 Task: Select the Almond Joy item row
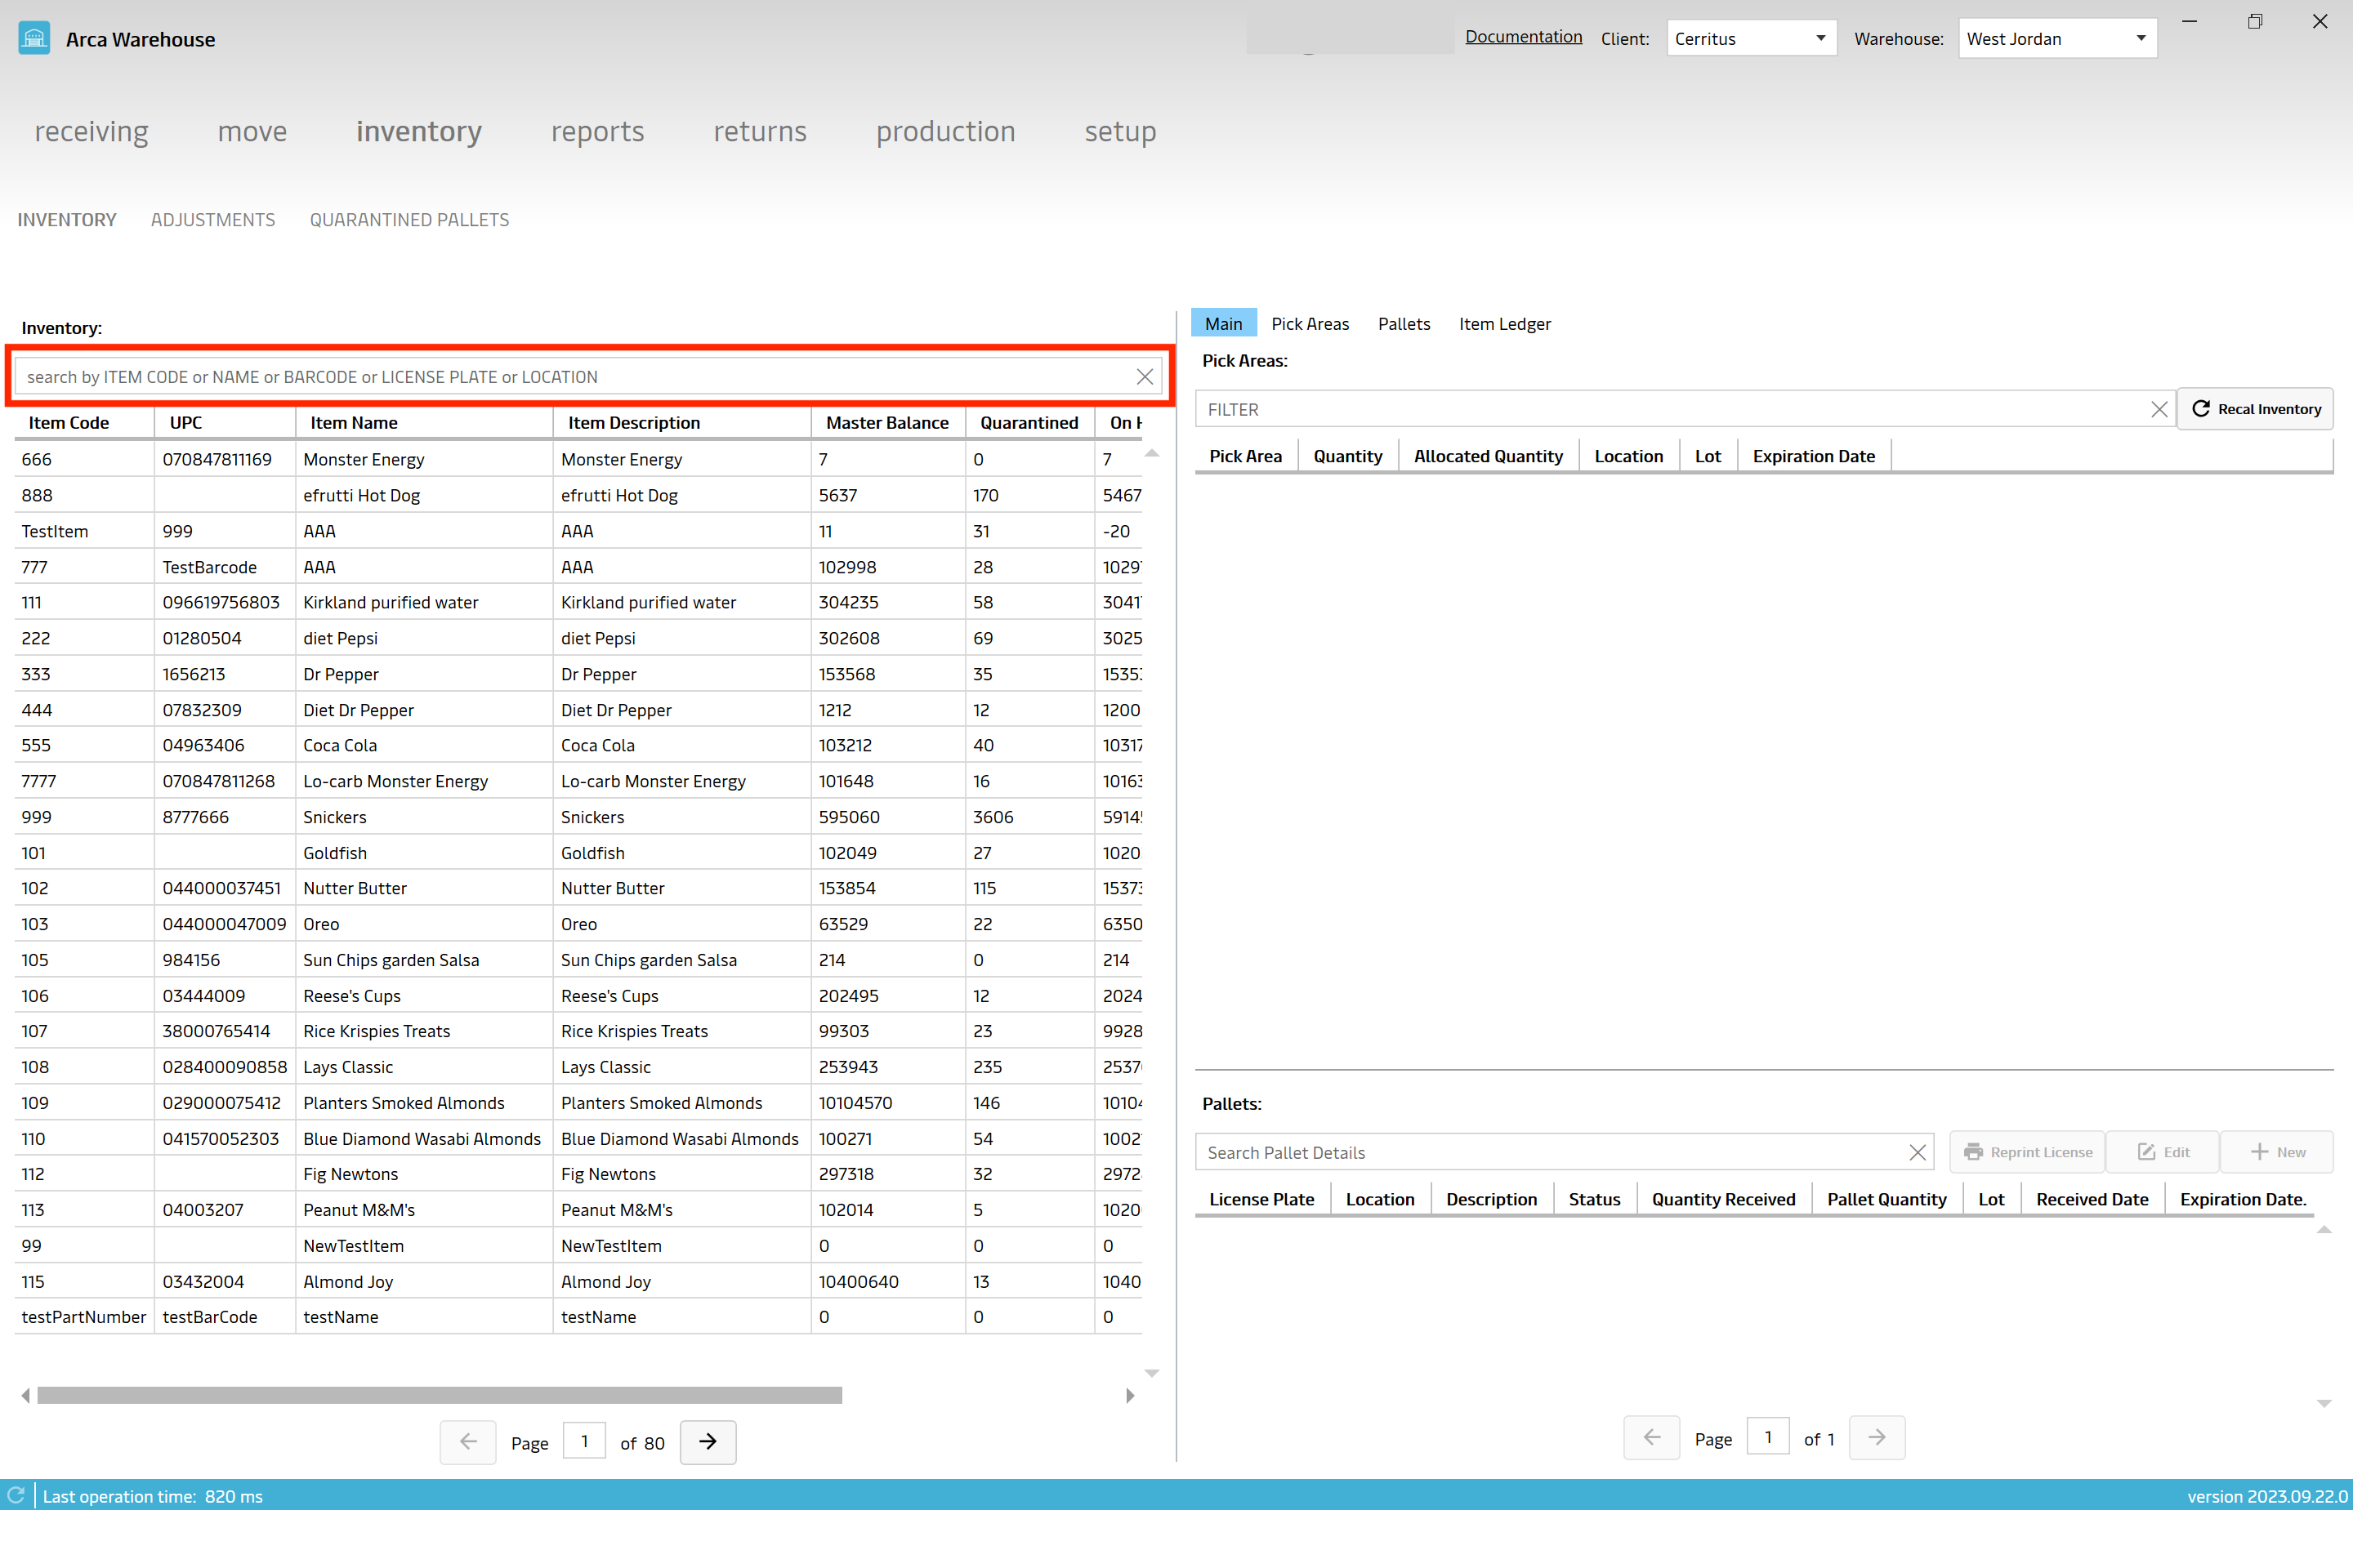(x=578, y=1281)
